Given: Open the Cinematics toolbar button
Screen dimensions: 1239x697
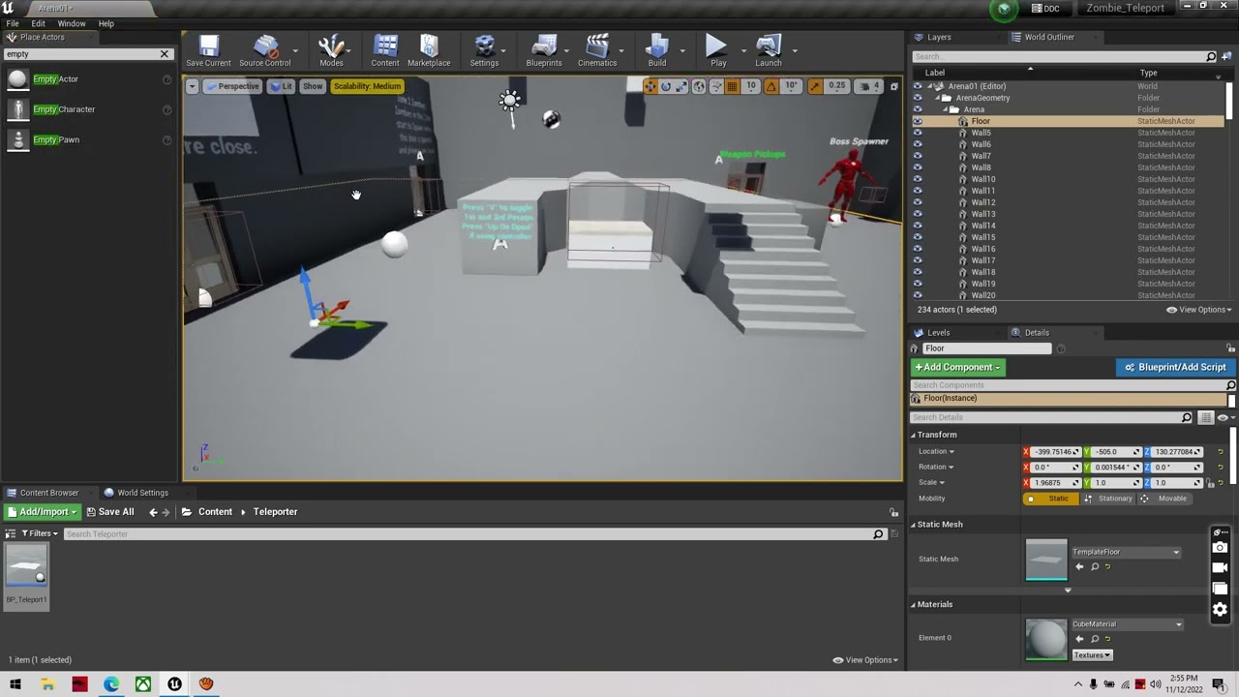Looking at the screenshot, I should 597,50.
